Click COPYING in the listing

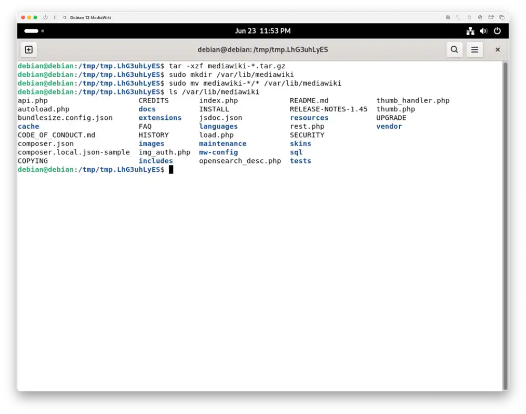coord(33,161)
